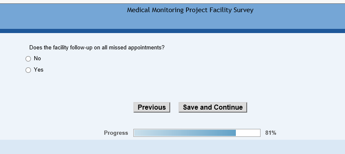Click the empty white end of progress bar
The width and height of the screenshot is (345, 154).
pos(248,133)
